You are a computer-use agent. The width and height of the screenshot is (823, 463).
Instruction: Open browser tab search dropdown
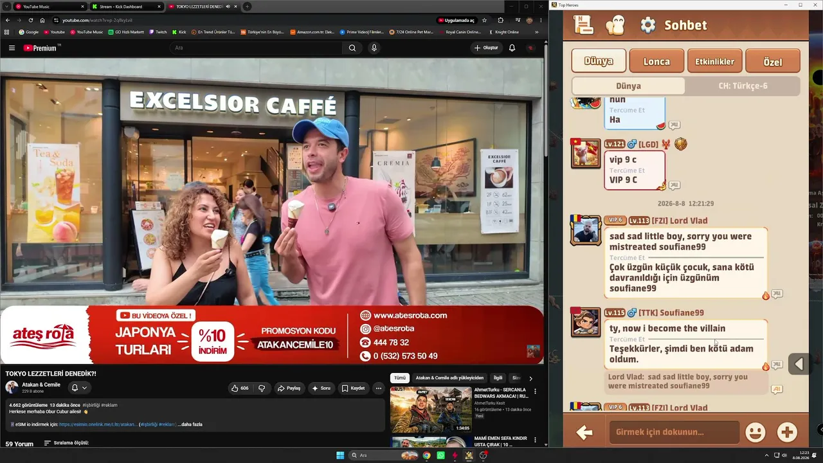[6, 6]
